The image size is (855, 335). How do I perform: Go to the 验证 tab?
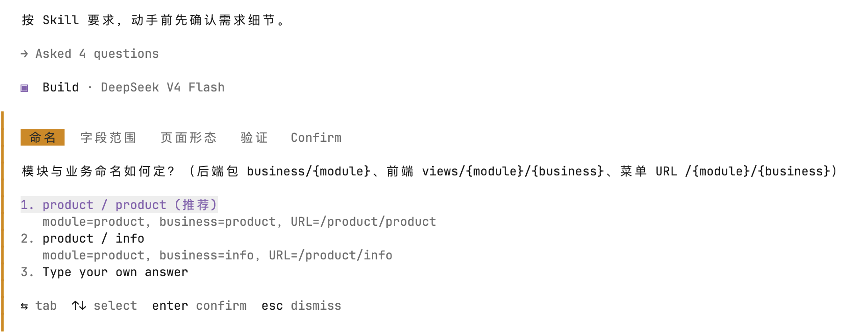pyautogui.click(x=254, y=138)
